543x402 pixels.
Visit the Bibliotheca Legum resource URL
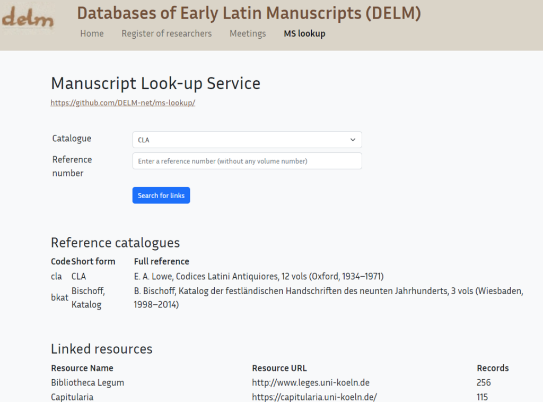[x=311, y=382]
